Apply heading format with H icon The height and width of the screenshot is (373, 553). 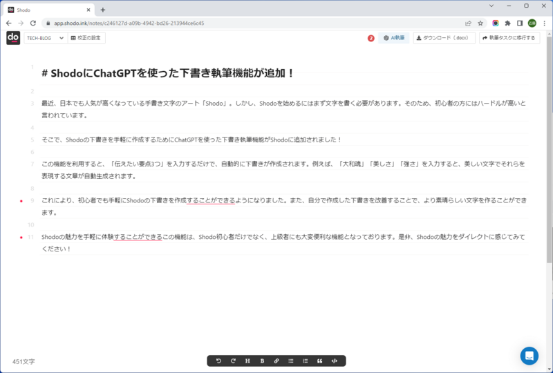click(247, 361)
